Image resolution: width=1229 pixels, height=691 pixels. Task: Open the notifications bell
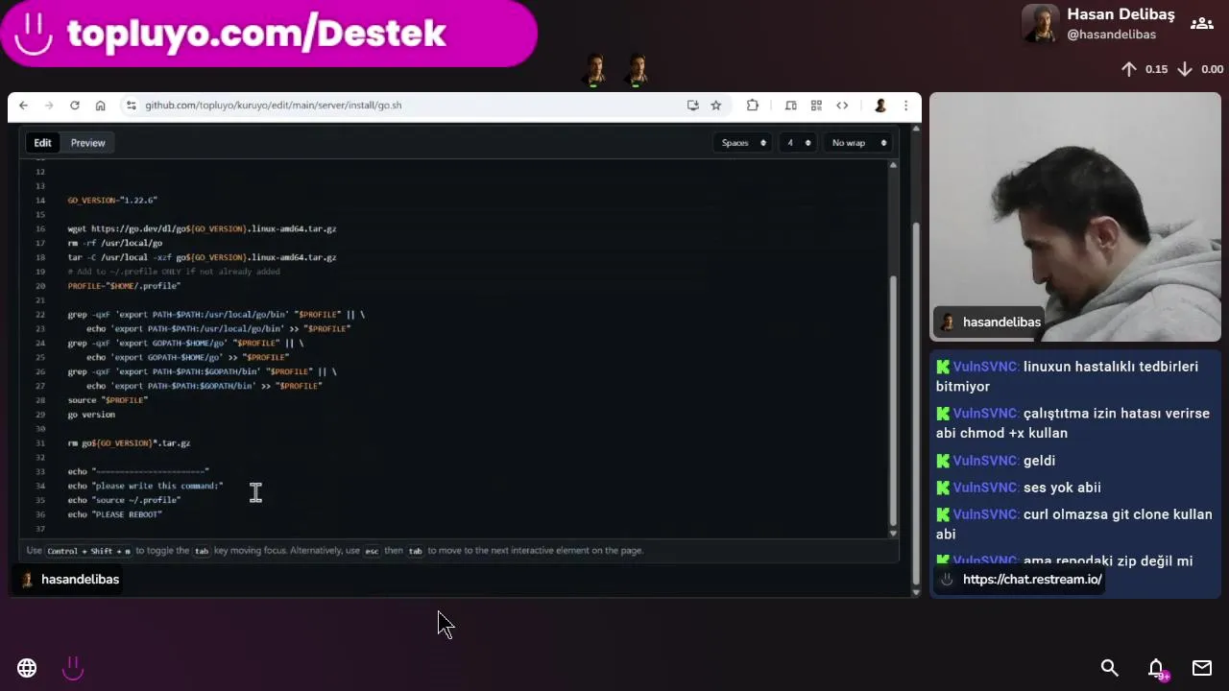point(1157,669)
